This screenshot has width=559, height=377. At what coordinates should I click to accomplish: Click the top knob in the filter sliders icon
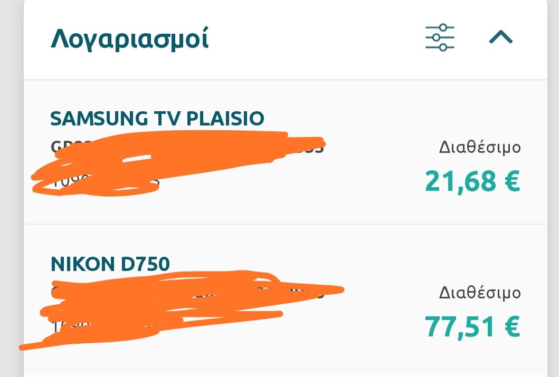coord(443,27)
